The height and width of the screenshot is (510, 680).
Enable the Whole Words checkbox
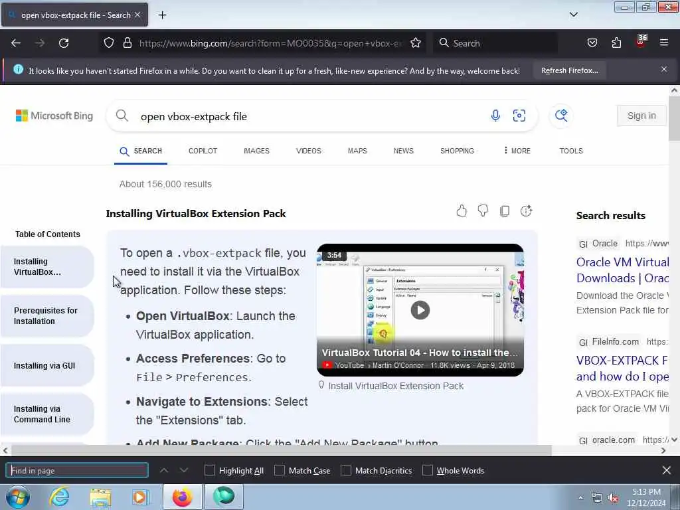point(427,470)
